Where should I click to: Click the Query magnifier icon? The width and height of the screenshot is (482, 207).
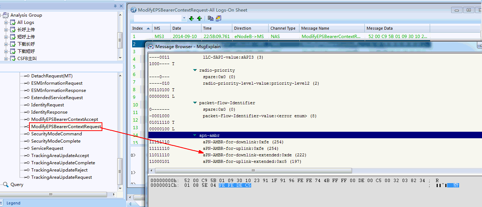point(6,185)
